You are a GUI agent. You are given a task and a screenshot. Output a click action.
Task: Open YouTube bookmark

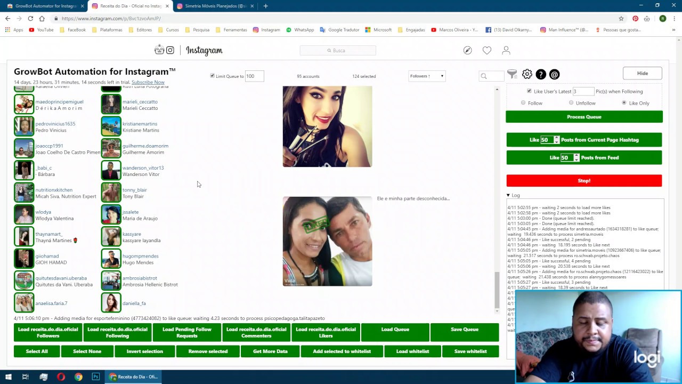[x=42, y=30]
